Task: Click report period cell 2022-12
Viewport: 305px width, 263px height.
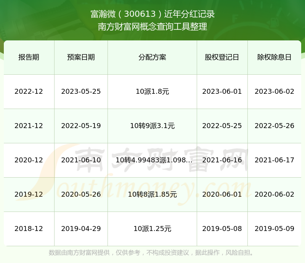Action: tap(29, 91)
